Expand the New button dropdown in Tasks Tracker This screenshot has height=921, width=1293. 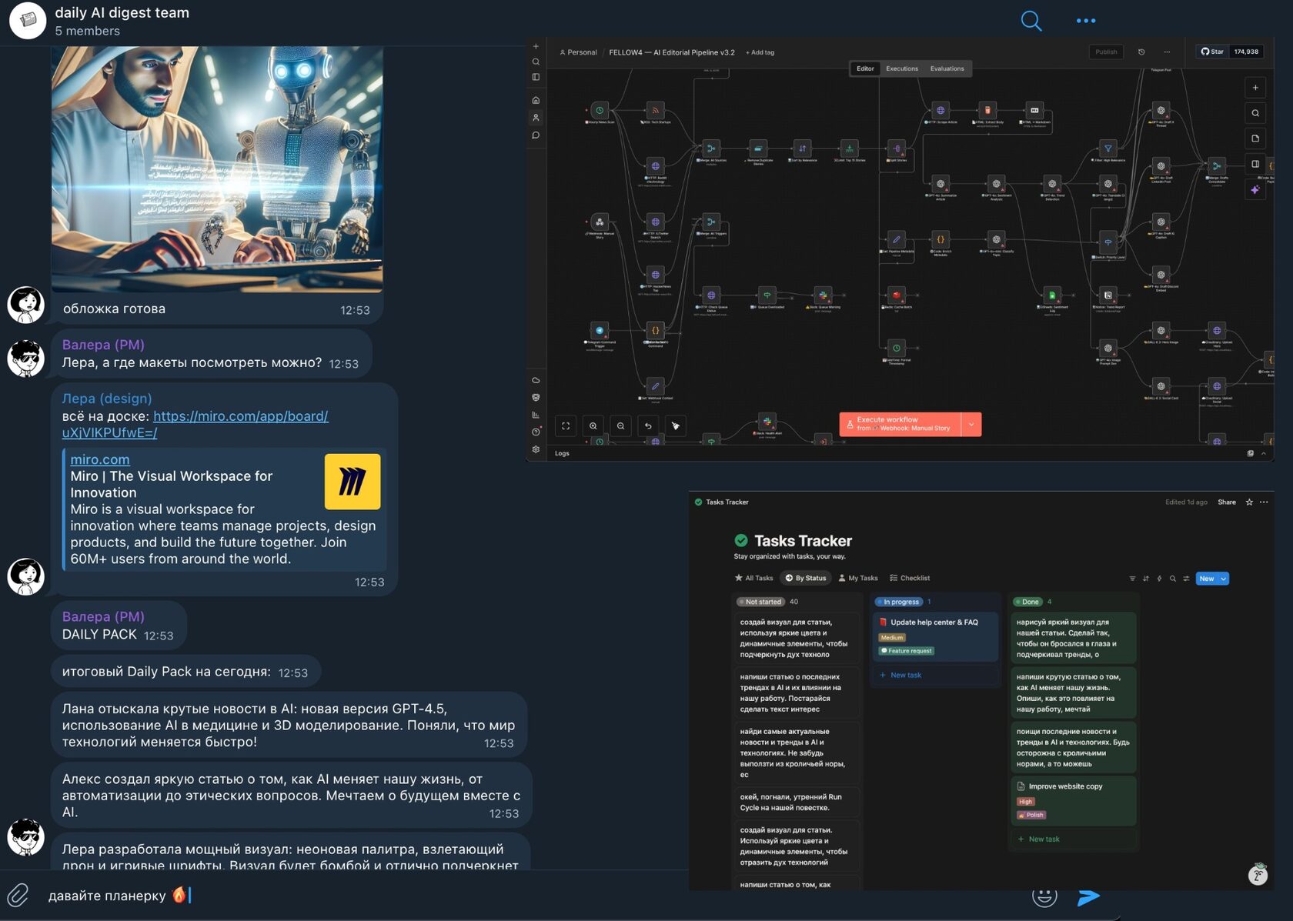pos(1224,579)
